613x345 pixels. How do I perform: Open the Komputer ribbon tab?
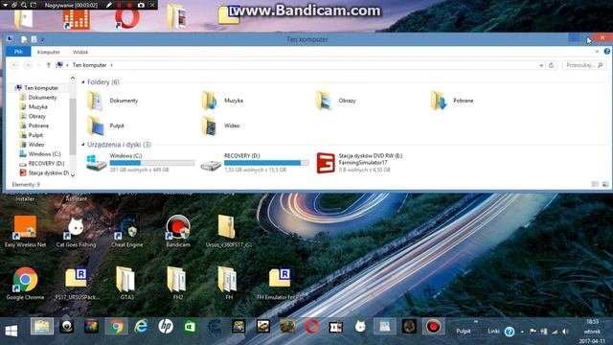click(49, 52)
